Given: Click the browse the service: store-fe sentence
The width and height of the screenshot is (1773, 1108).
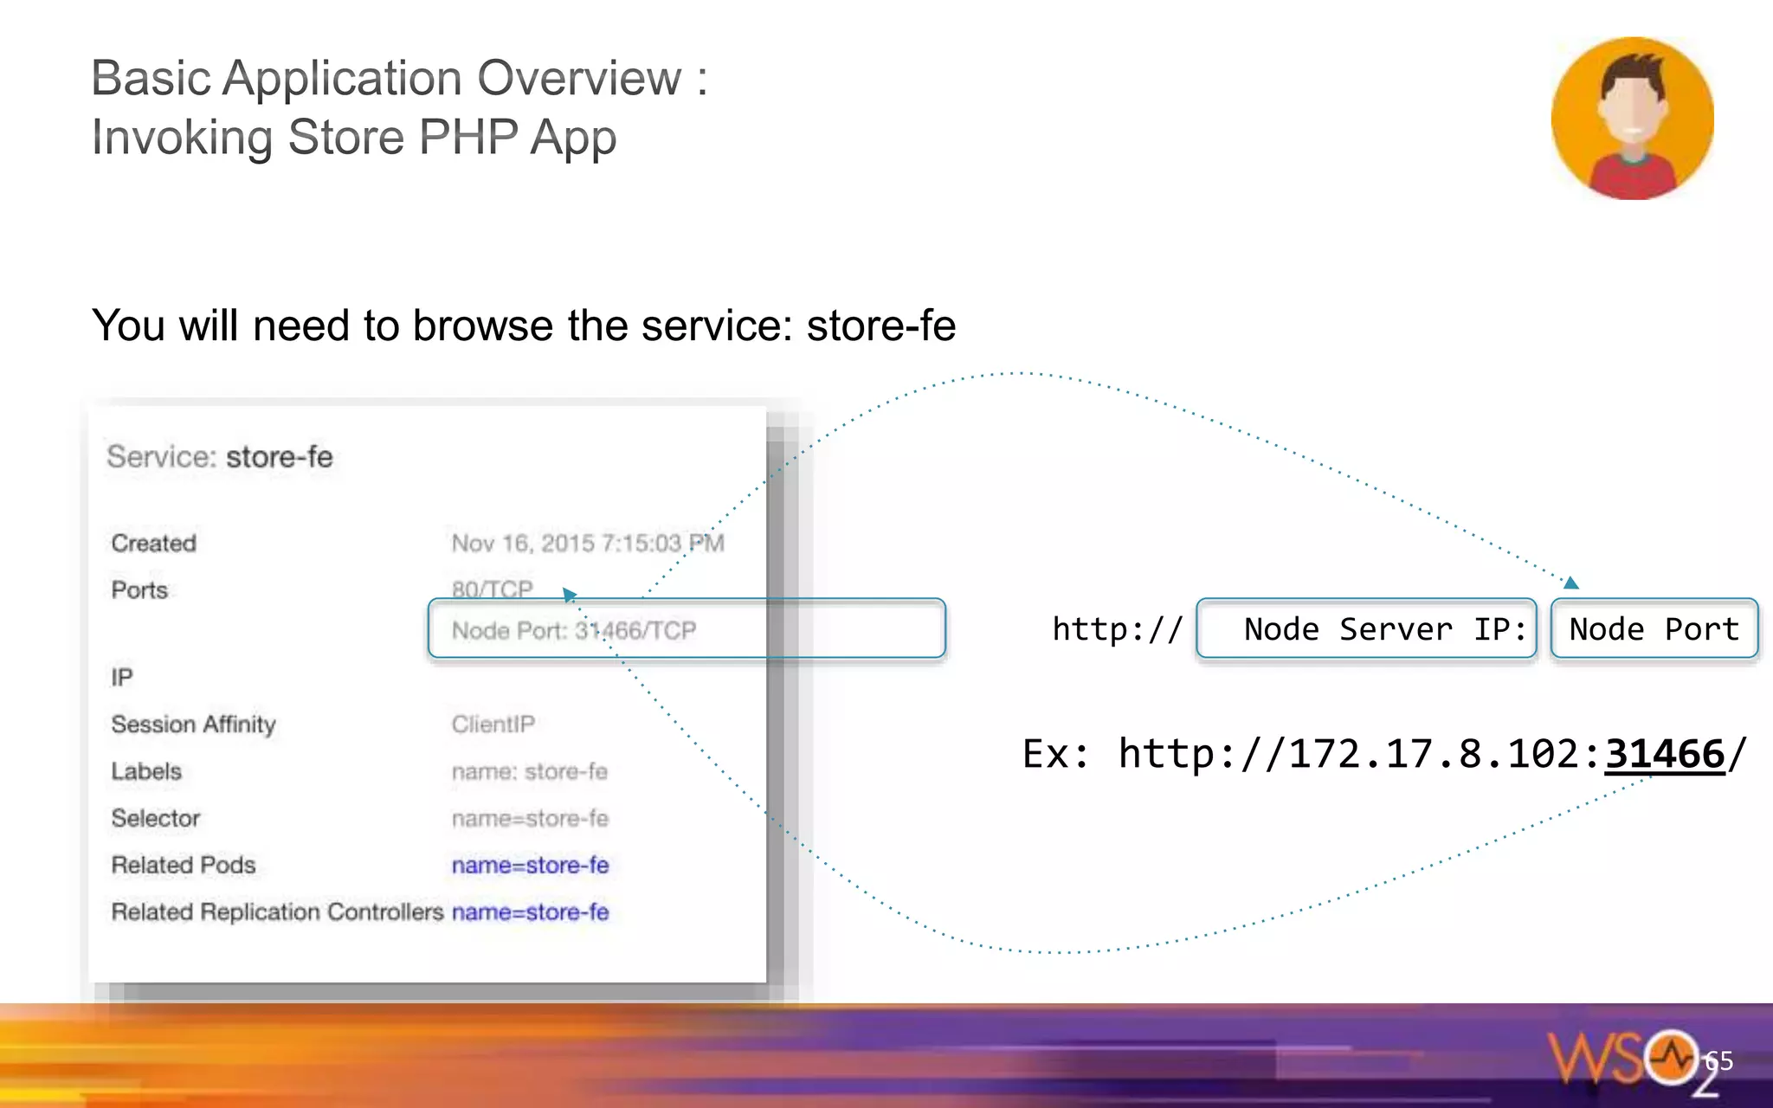Looking at the screenshot, I should (524, 325).
